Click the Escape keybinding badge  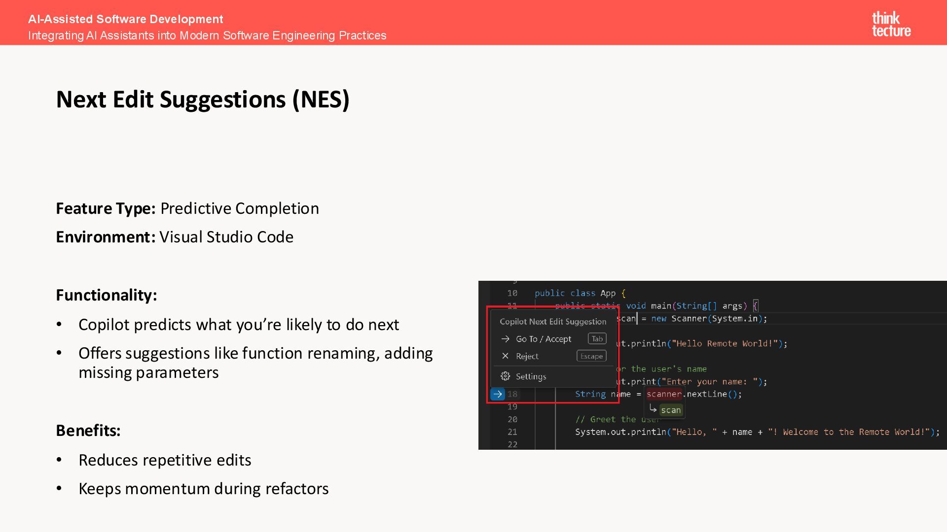pyautogui.click(x=591, y=356)
